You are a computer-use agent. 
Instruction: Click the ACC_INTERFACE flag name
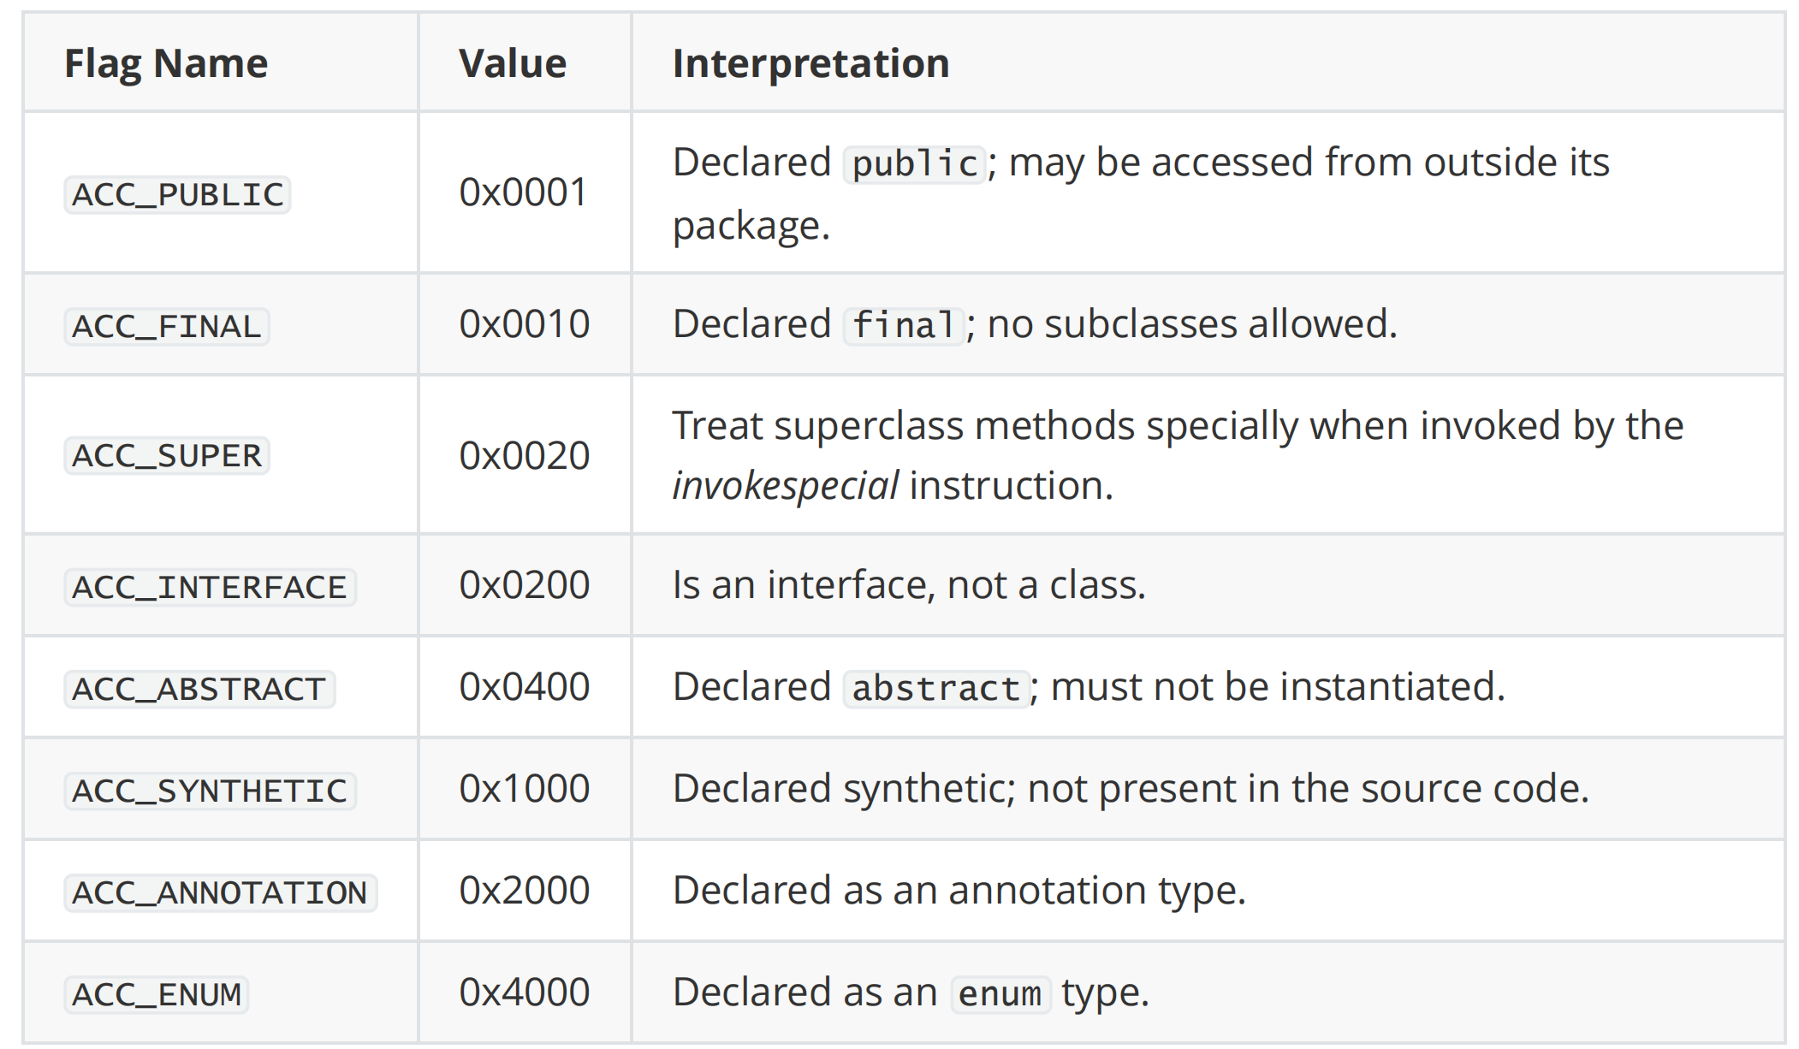point(210,587)
